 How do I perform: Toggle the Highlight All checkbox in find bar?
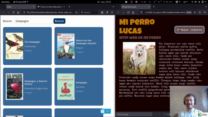click(164, 114)
